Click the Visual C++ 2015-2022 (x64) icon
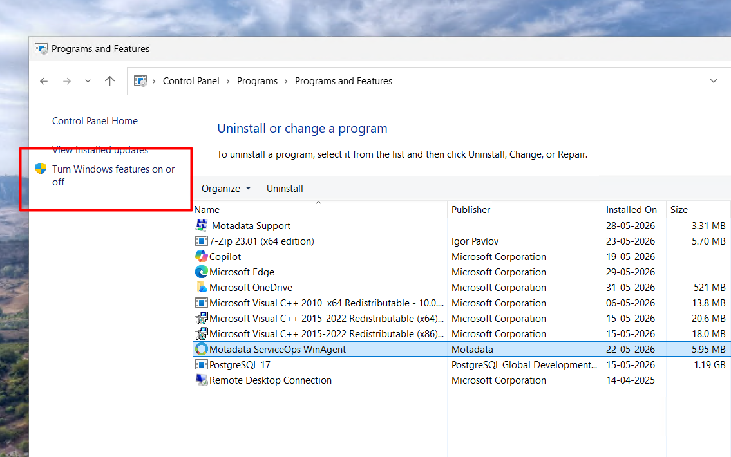731x457 pixels. 202,318
